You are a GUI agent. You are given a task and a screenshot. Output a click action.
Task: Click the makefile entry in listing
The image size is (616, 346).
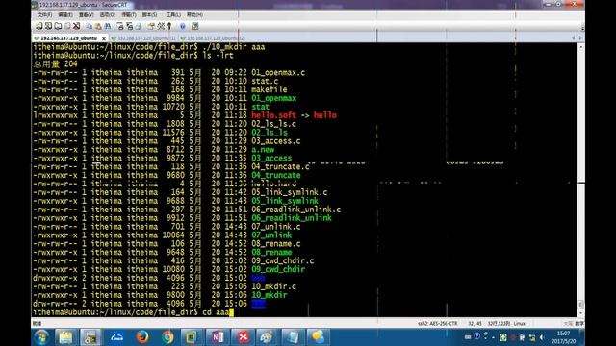[x=269, y=89]
